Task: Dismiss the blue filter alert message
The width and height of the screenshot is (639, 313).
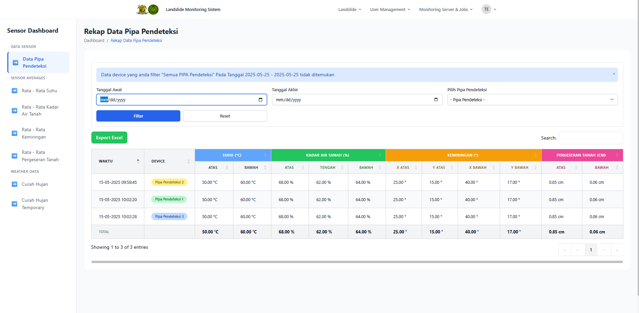Action: 614,74
